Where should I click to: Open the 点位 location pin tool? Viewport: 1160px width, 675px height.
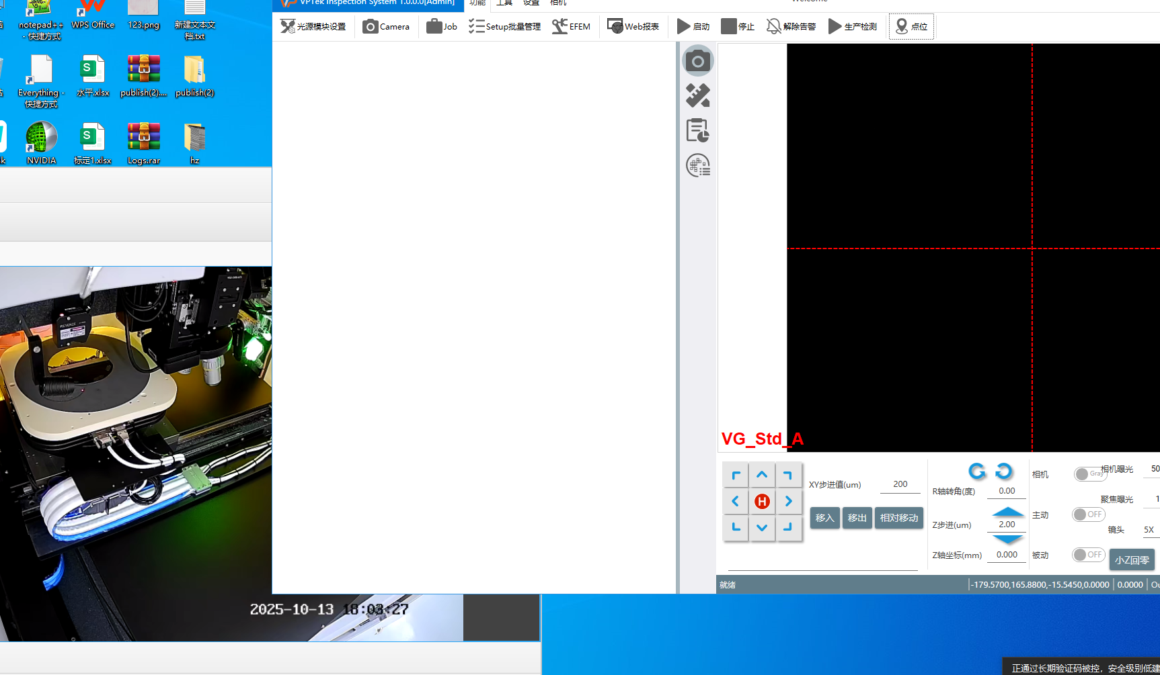[x=911, y=27]
